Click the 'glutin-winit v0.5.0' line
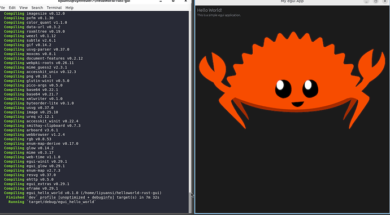This screenshot has height=215, width=390. [37, 81]
